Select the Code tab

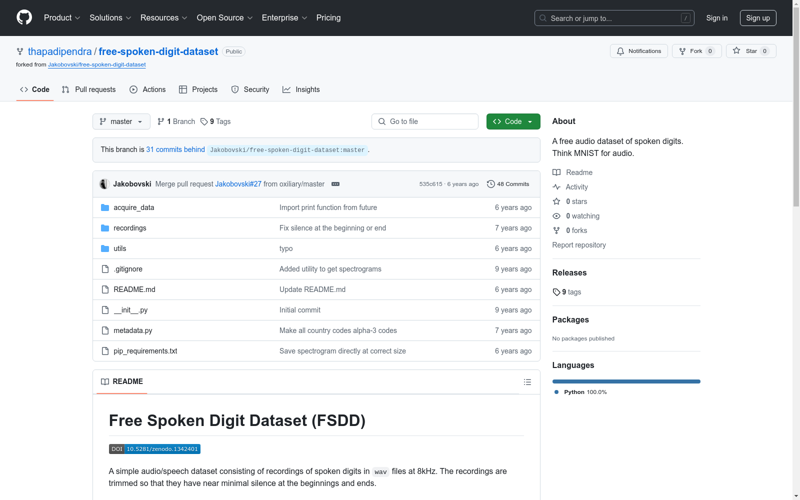pos(35,89)
